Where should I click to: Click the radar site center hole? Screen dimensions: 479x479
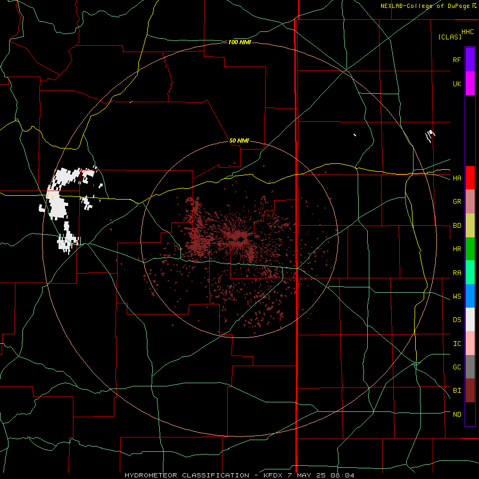click(240, 240)
